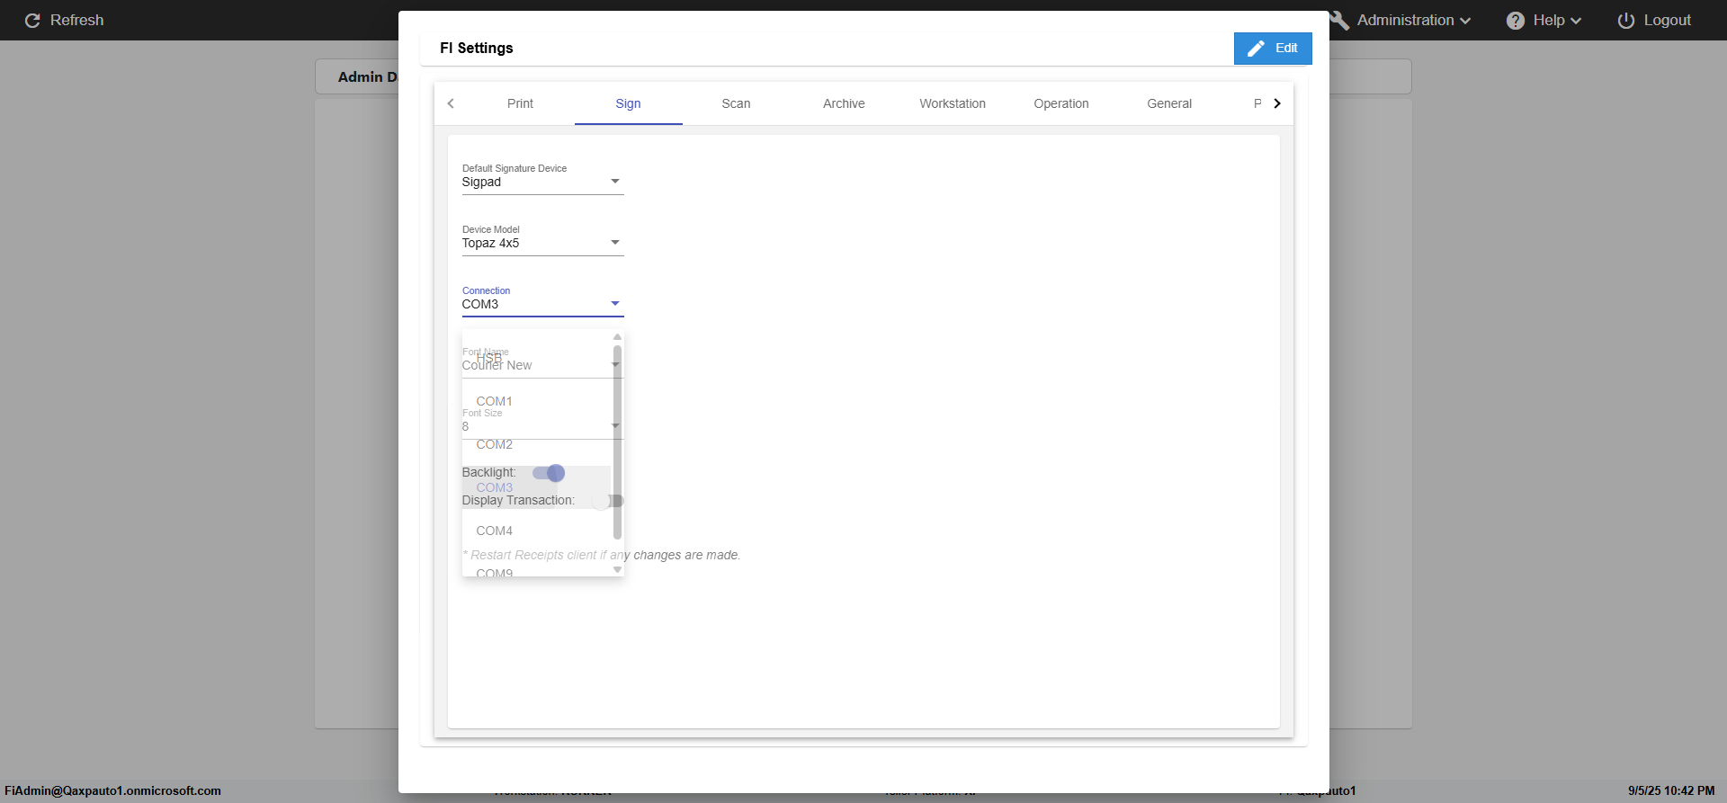Screen dimensions: 1727x803
Task: Expand the Administration menu chevron
Action: (x=1466, y=21)
